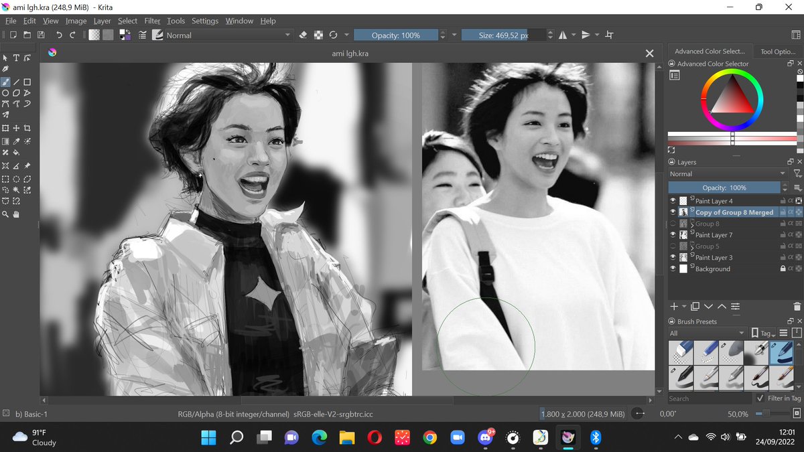The image size is (804, 452).
Task: Duplicate the selected layer
Action: [695, 306]
